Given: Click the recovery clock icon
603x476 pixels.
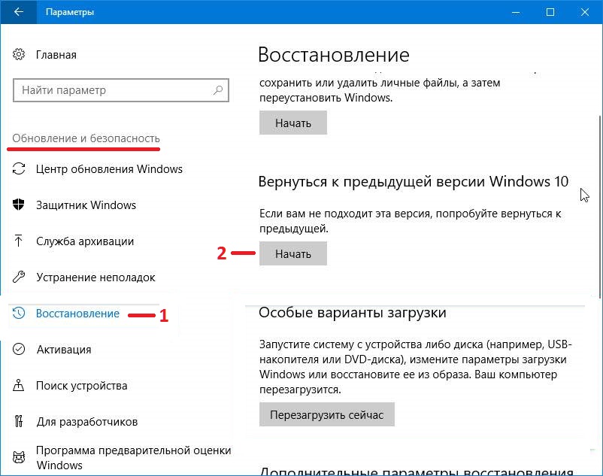Looking at the screenshot, I should point(19,313).
